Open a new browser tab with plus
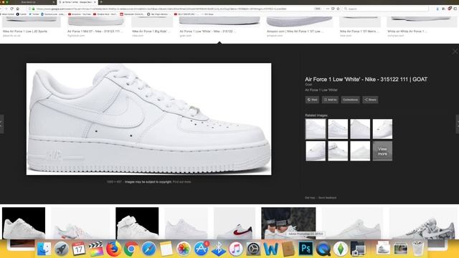This screenshot has width=459, height=258. (x=101, y=2)
